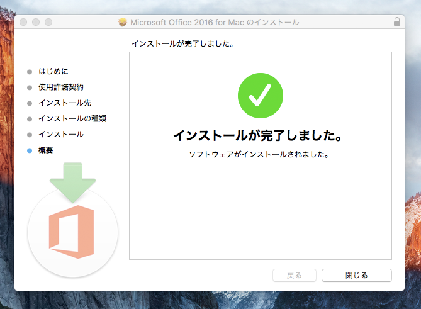Zoom the installer with the third title-bar dot

48,22
